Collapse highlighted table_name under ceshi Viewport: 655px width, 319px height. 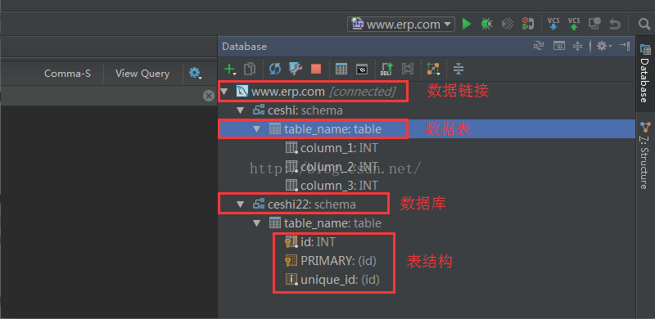257,129
